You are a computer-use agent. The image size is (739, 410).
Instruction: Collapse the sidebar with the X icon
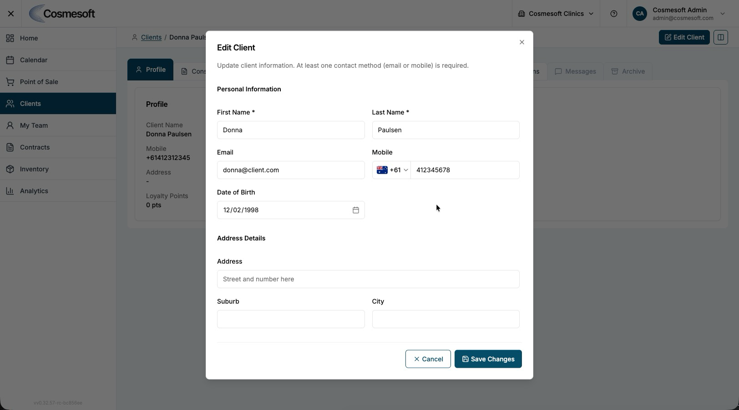point(11,14)
